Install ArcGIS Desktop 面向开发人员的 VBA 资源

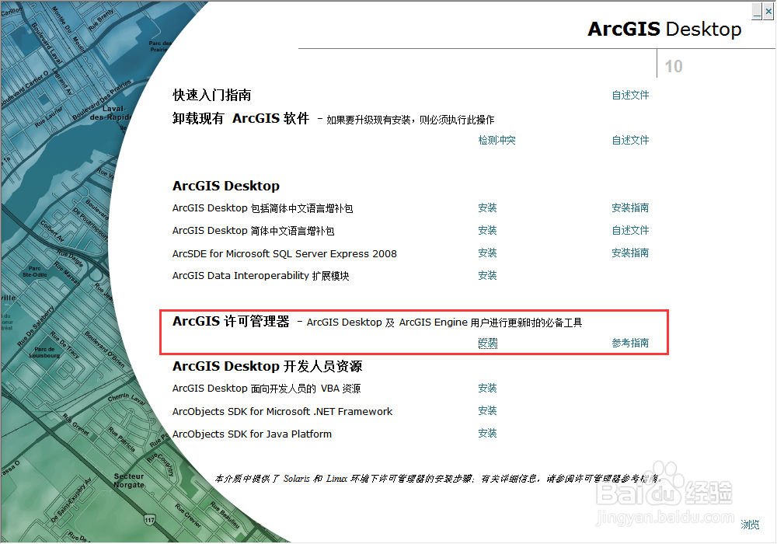click(488, 389)
